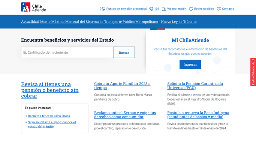Image resolution: width=256 pixels, height=144 pixels.
Task: Click the ChileAtiende logo
Action: coord(34,7)
